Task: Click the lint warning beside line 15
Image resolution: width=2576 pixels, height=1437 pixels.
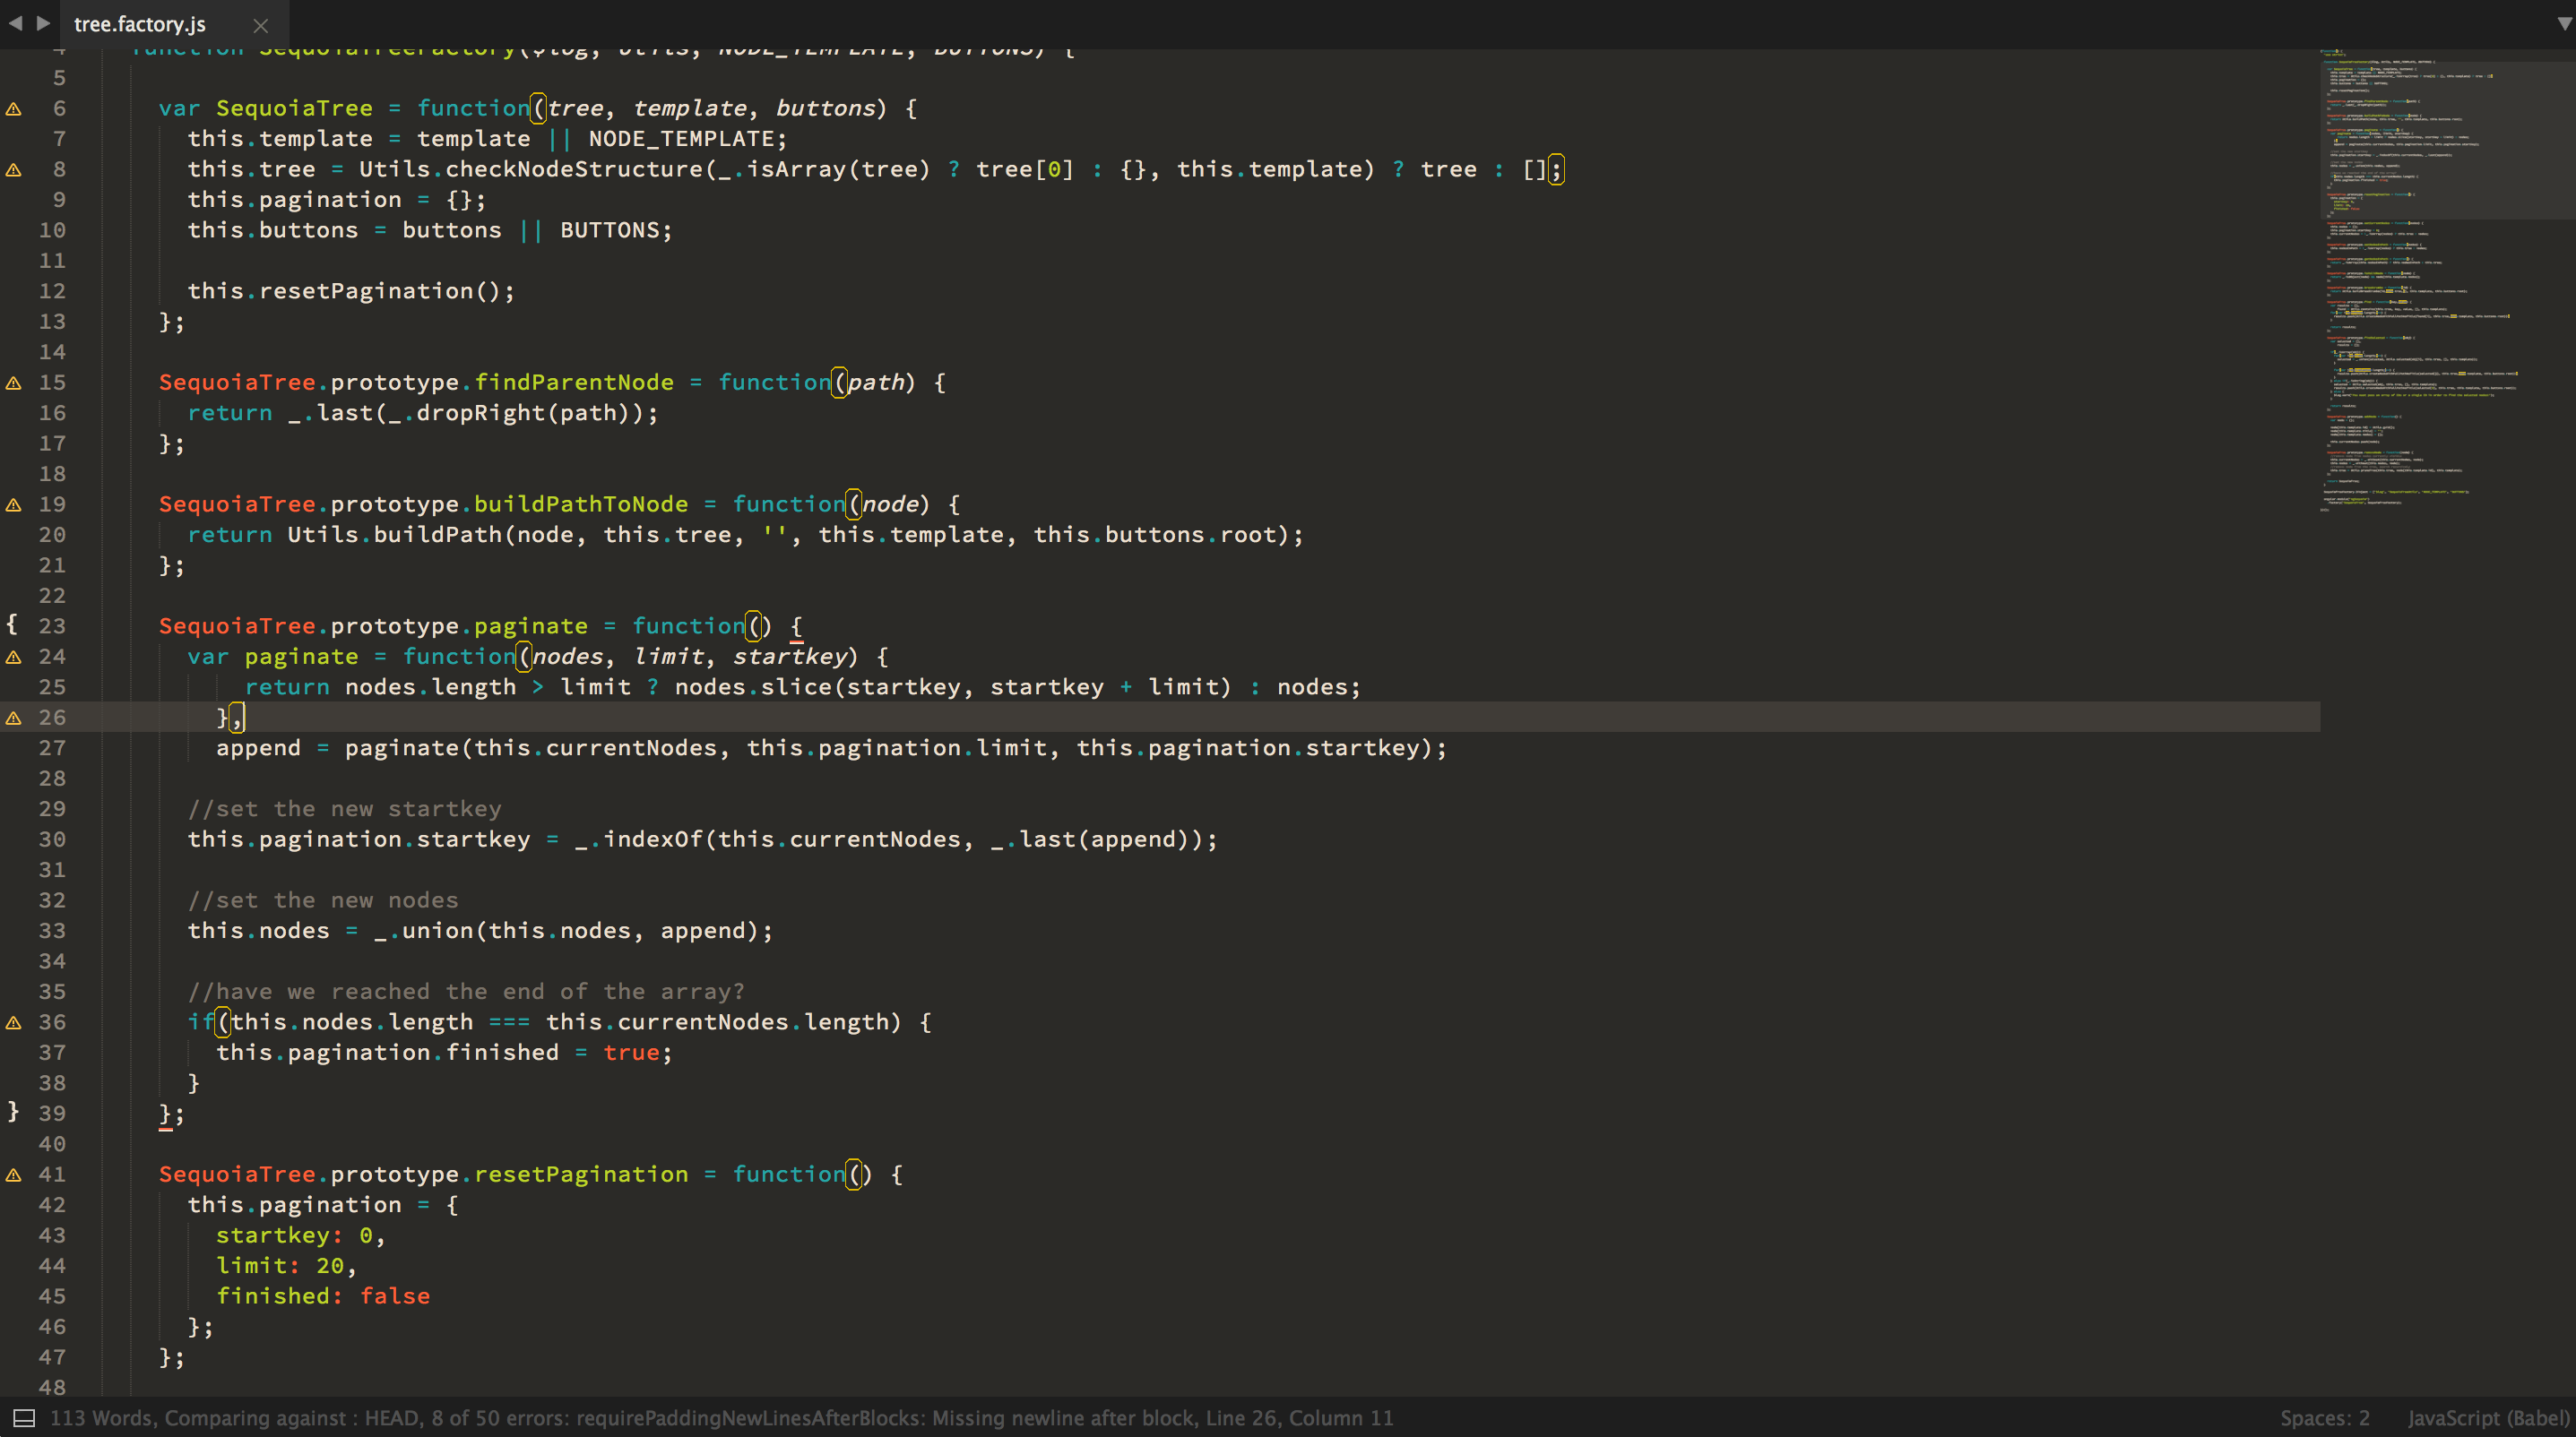Action: (x=14, y=383)
